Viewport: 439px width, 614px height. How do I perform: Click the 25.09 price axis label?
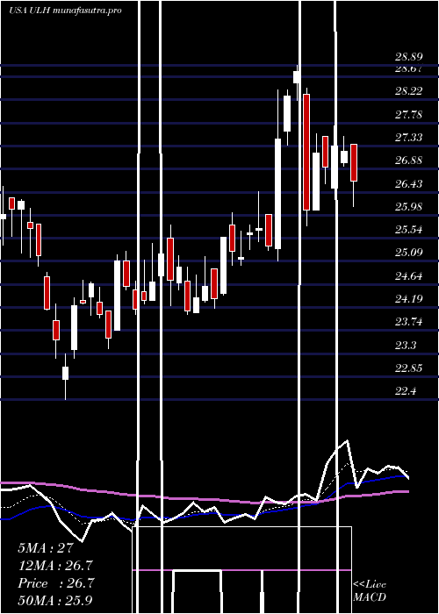[408, 252]
